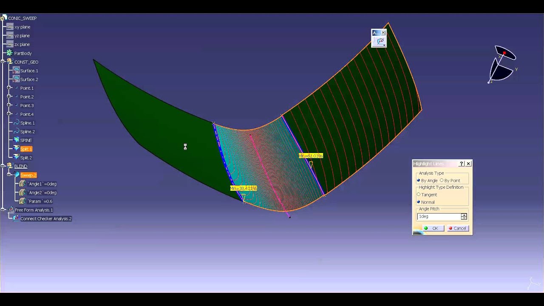
Task: Select the CONIC_SWEEP root part icon
Action: [x=3, y=18]
